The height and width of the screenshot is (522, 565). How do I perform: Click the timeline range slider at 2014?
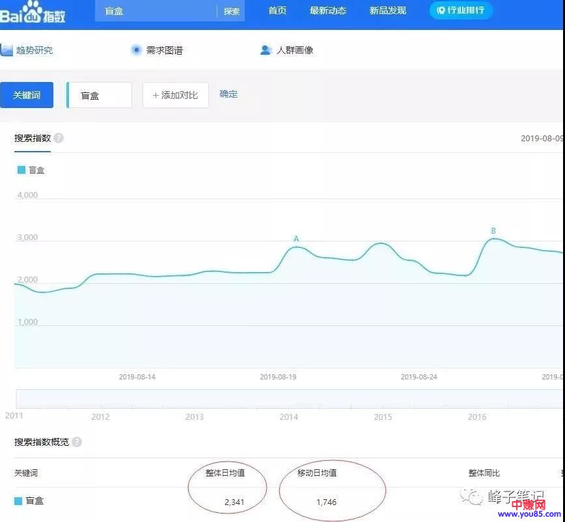[289, 399]
